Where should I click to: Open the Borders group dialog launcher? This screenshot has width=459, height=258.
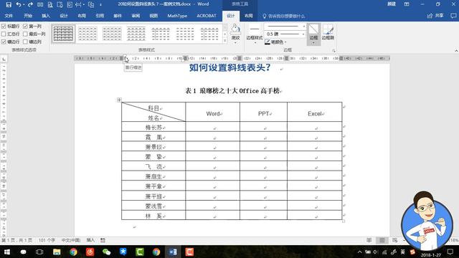coord(333,51)
